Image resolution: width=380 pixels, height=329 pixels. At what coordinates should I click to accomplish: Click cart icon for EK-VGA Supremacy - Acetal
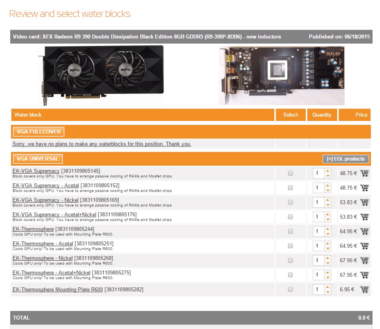coord(365,188)
